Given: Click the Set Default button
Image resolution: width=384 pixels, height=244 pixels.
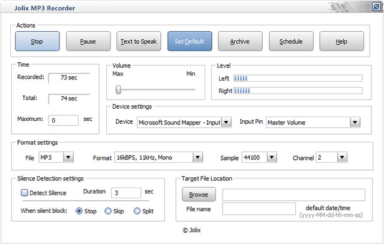Looking at the screenshot, I should pos(190,41).
